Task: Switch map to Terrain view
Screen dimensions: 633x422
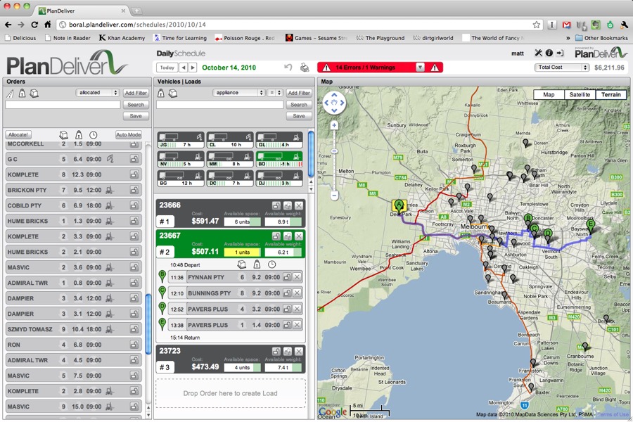Action: tap(610, 94)
